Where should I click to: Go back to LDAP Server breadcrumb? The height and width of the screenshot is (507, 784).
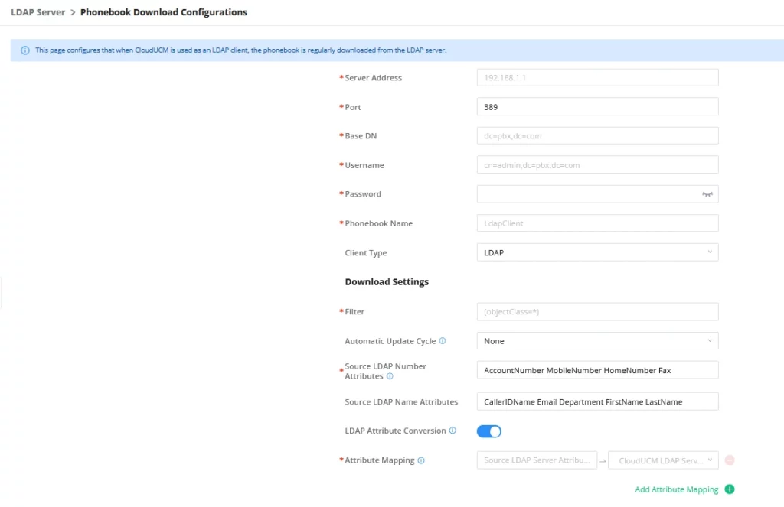[38, 12]
